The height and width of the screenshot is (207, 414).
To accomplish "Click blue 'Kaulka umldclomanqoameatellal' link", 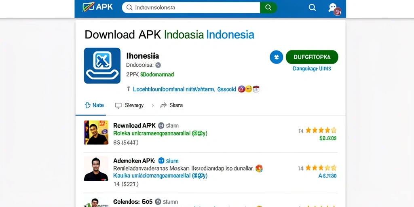I will click(x=160, y=175).
